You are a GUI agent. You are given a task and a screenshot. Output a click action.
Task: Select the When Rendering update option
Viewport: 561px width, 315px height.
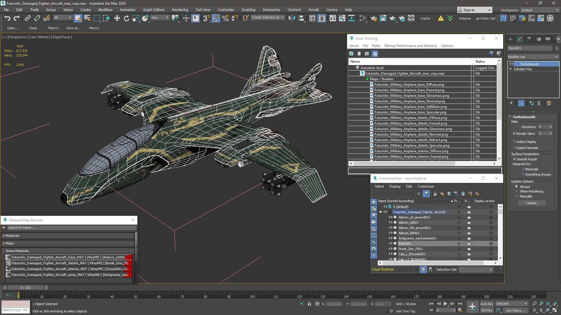pos(516,191)
